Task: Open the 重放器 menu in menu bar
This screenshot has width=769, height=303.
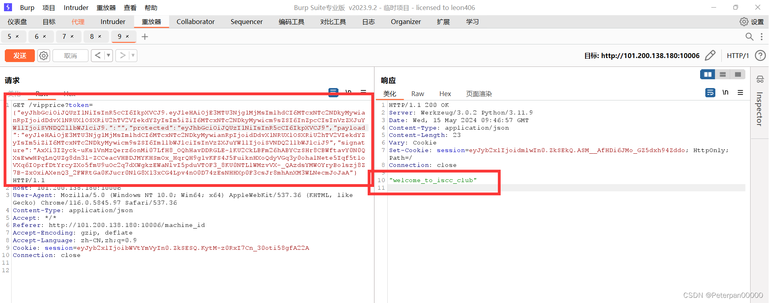Action: coord(106,8)
